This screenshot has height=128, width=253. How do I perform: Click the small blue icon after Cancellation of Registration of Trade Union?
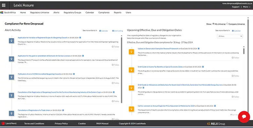63,110
